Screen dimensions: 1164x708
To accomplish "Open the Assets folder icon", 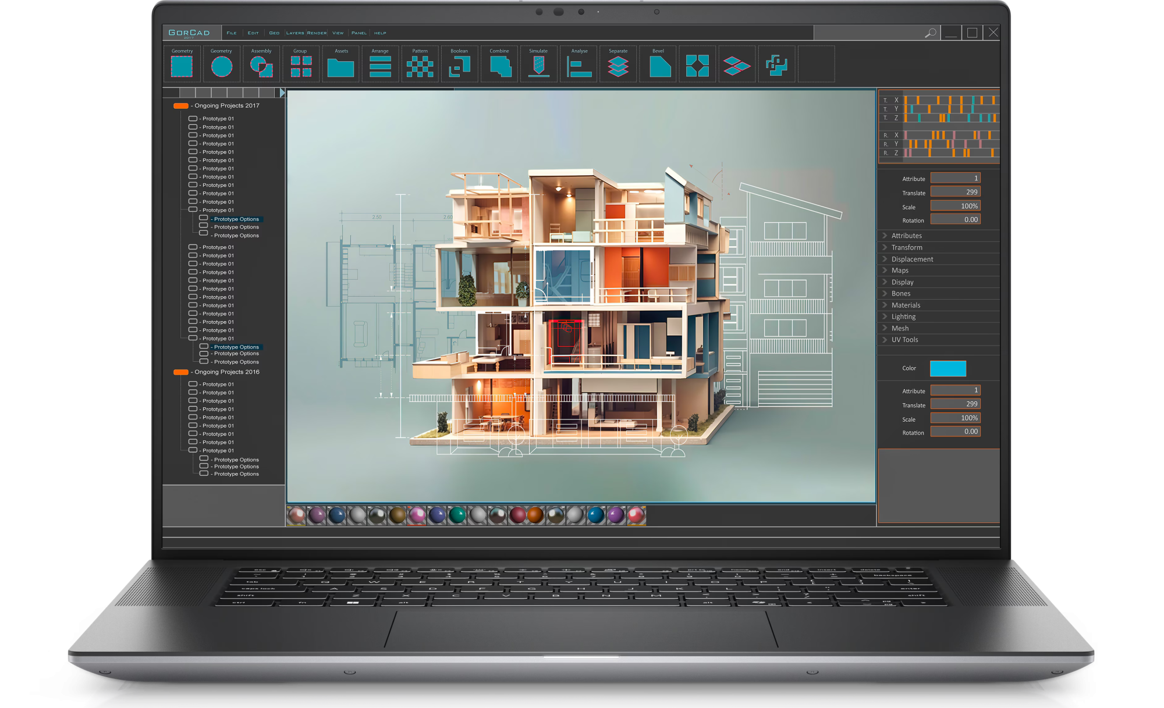I will (x=340, y=67).
